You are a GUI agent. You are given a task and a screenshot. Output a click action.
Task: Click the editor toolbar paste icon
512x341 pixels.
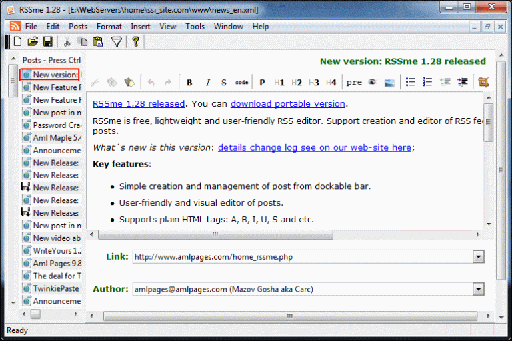(x=129, y=82)
